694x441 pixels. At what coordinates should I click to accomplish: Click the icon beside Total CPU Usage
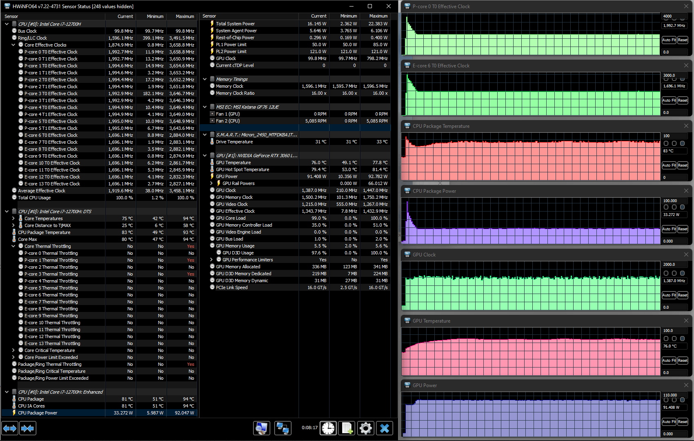click(x=14, y=197)
